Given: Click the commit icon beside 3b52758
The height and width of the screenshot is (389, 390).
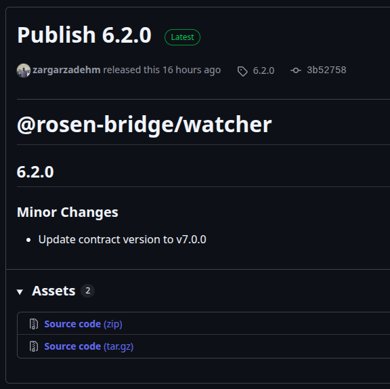Looking at the screenshot, I should (296, 70).
